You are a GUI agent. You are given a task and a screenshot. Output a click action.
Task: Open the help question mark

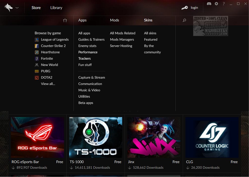click(x=224, y=4)
